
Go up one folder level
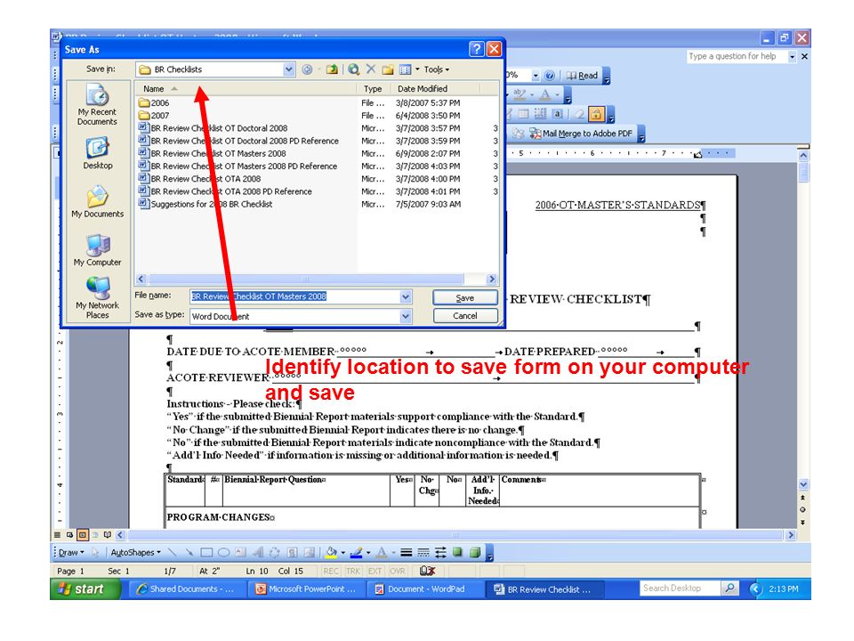point(332,69)
